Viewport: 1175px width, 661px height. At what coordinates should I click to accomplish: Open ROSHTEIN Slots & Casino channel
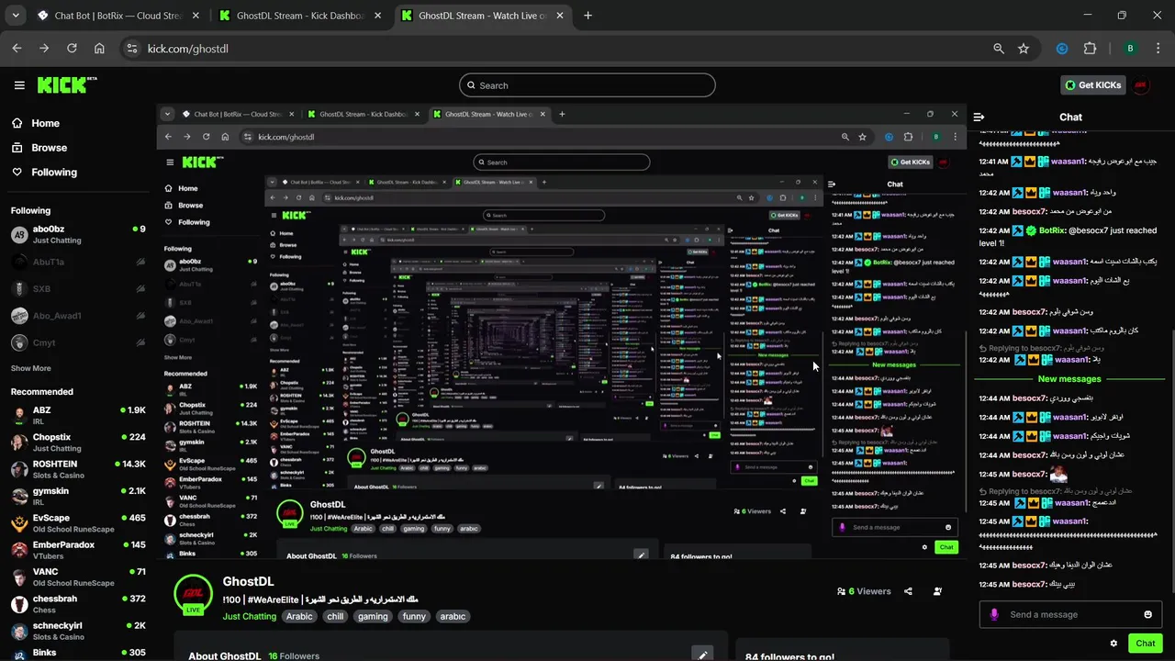coord(78,469)
